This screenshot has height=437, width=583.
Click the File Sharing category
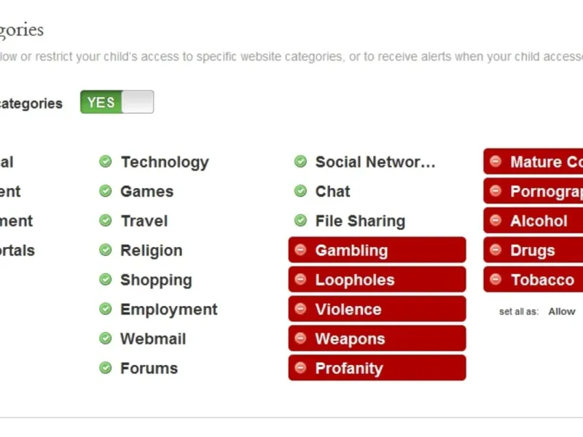[360, 221]
